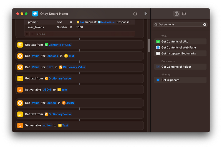Screen dimensions: 222x148
Task: Select Get Contents of Folder action
Action: click(180, 67)
